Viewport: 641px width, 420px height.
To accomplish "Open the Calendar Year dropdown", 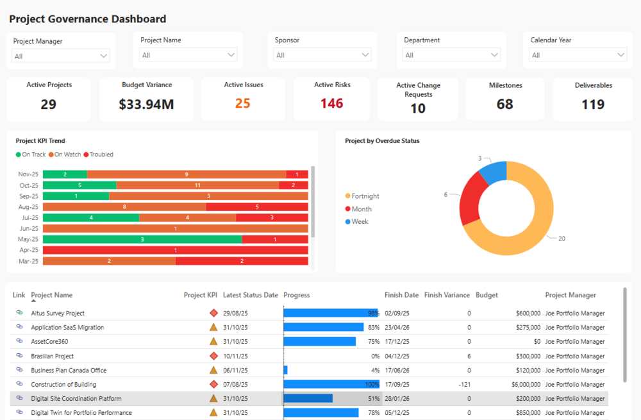I will click(578, 55).
